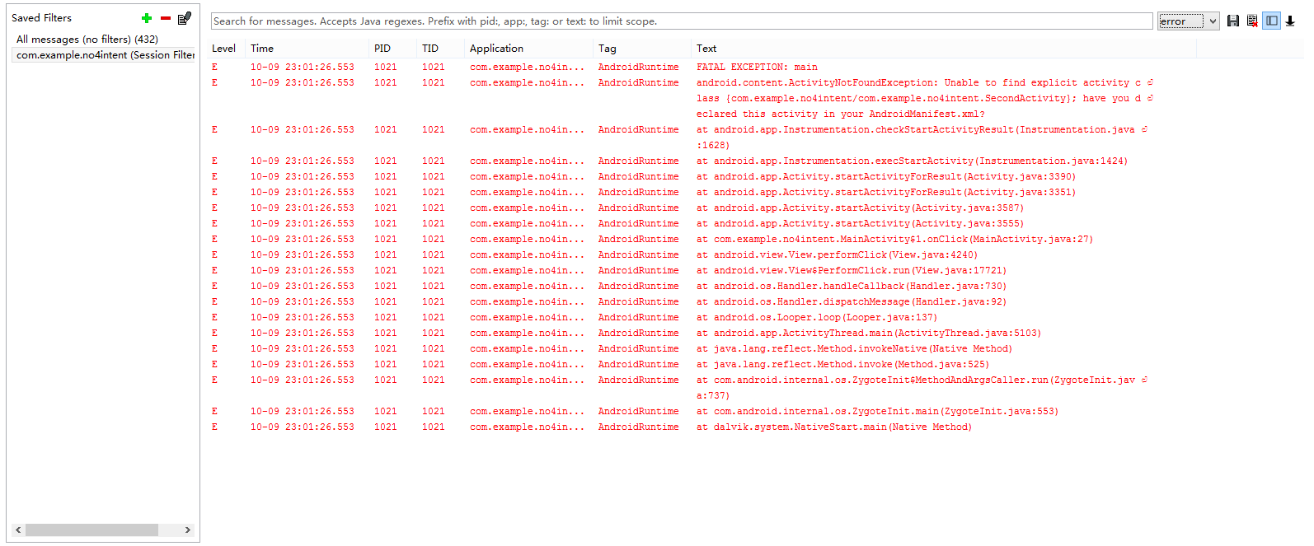1314x546 pixels.
Task: Click the Time column header
Action: (262, 49)
